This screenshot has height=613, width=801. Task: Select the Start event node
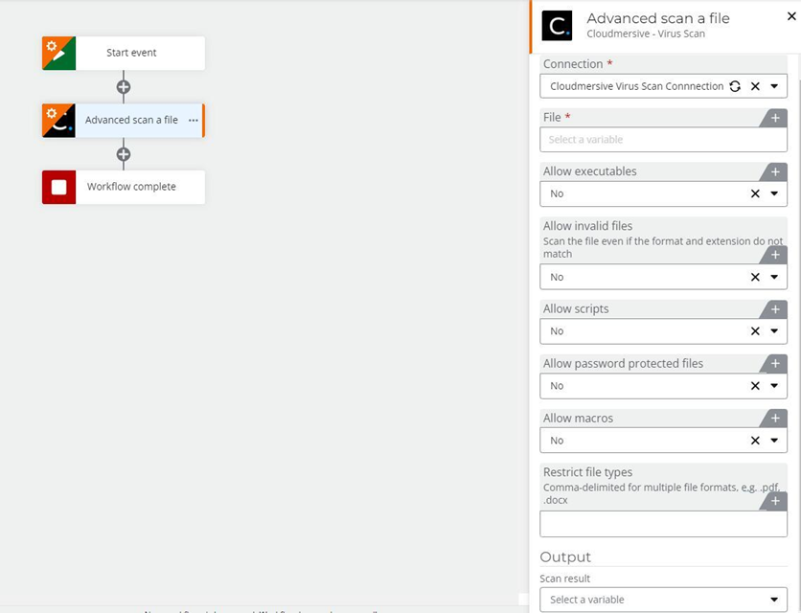[x=123, y=53]
